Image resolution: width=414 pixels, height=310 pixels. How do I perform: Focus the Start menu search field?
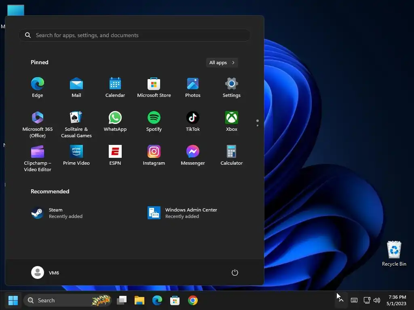pos(134,35)
